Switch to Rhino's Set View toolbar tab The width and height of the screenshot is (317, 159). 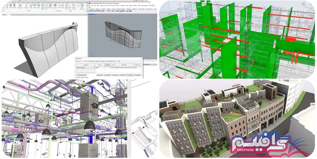[103, 9]
